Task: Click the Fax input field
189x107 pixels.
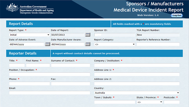Action: coord(70,84)
